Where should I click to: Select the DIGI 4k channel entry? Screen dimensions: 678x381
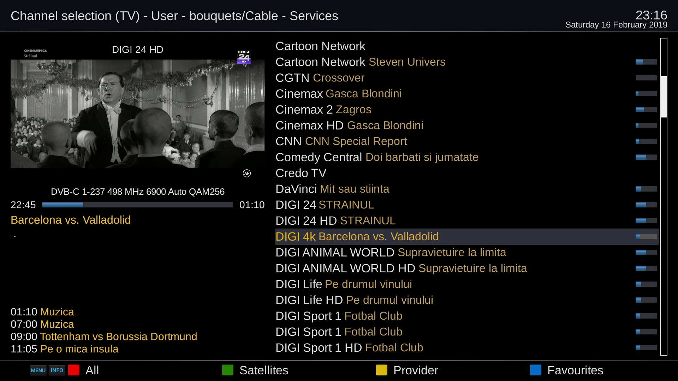pyautogui.click(x=357, y=236)
